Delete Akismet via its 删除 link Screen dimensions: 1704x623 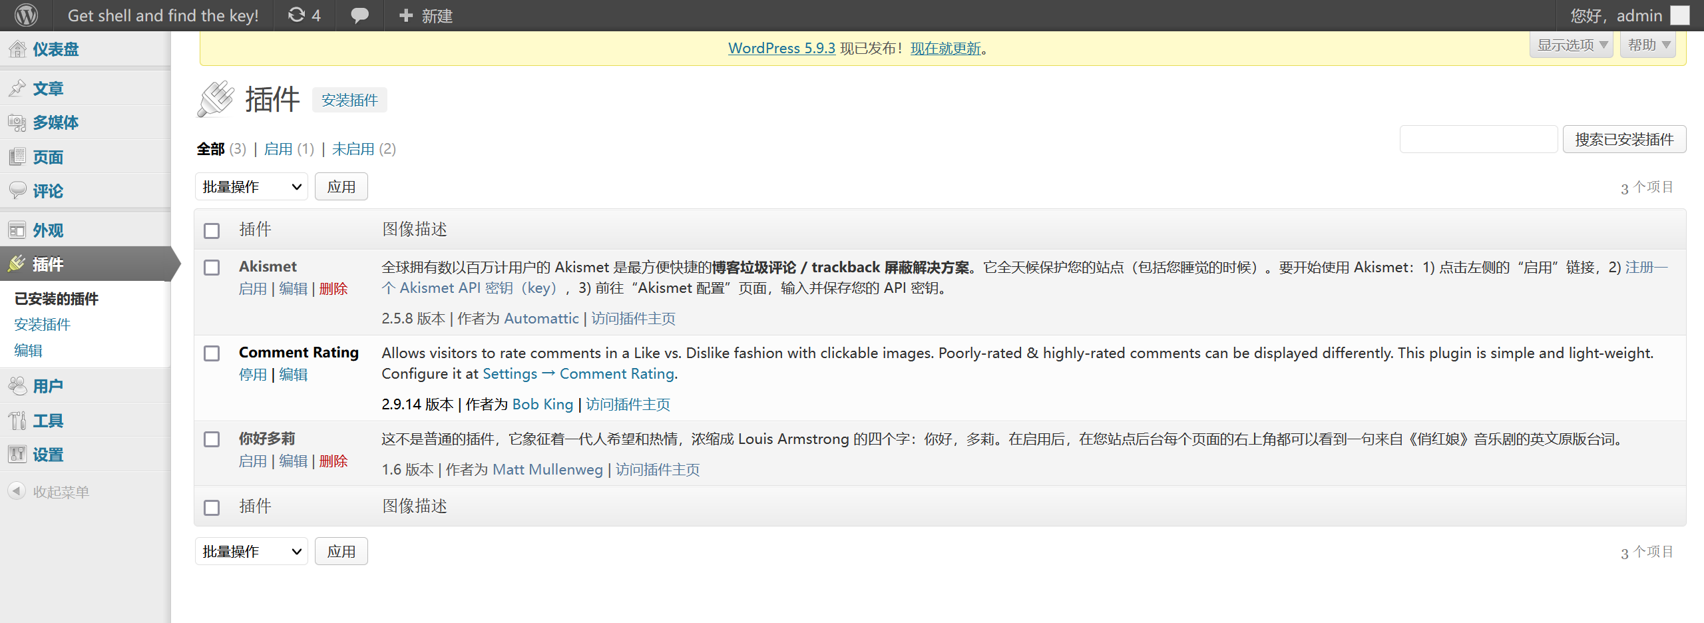coord(333,289)
